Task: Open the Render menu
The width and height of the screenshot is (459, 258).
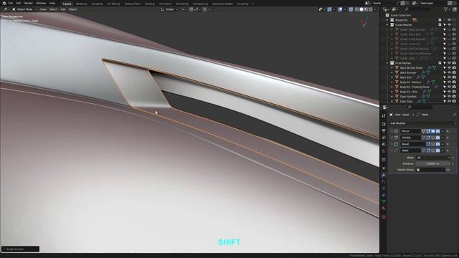Action: pos(29,3)
